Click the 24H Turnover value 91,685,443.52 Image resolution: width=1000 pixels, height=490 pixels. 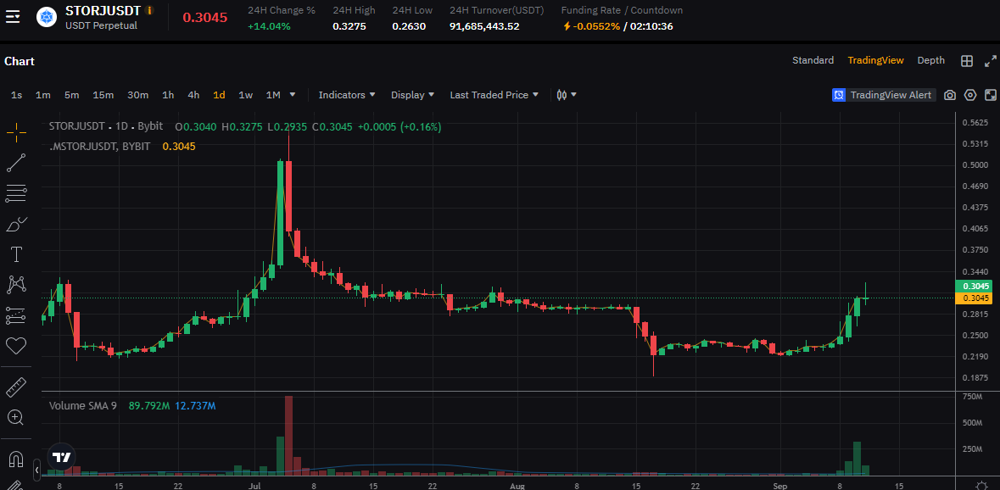484,26
